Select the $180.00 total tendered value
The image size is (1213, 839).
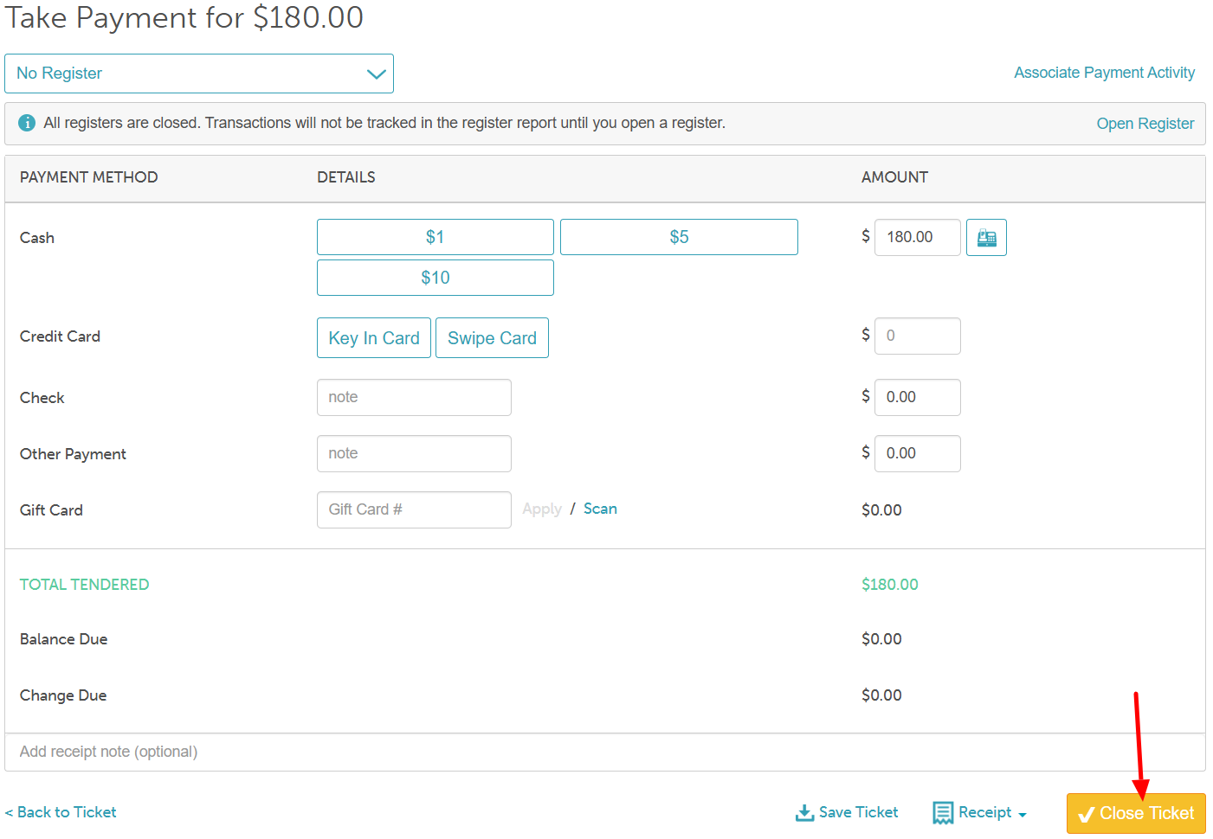coord(890,585)
